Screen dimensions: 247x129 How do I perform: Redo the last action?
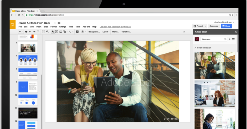(x=34, y=32)
